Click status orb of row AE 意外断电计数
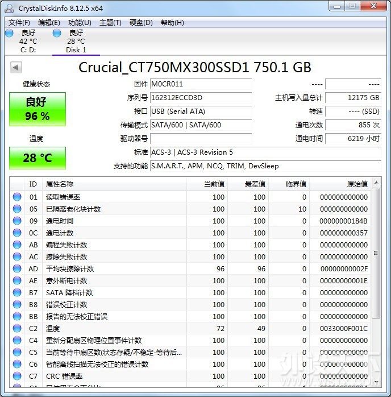Image resolution: width=391 pixels, height=397 pixels. pos(17,280)
